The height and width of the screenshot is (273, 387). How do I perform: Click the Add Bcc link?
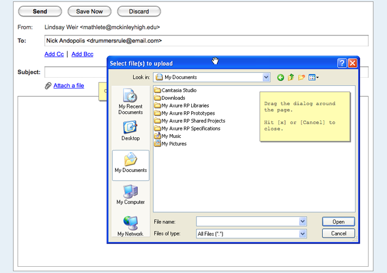83,54
